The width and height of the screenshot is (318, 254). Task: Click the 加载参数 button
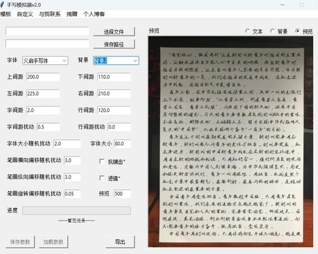coord(53,242)
